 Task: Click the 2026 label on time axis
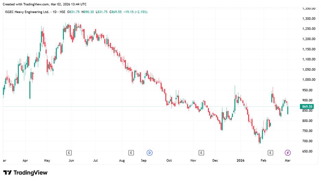[x=240, y=160]
